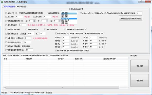Focus the speed factor field showing 1.10

click(23, 25)
